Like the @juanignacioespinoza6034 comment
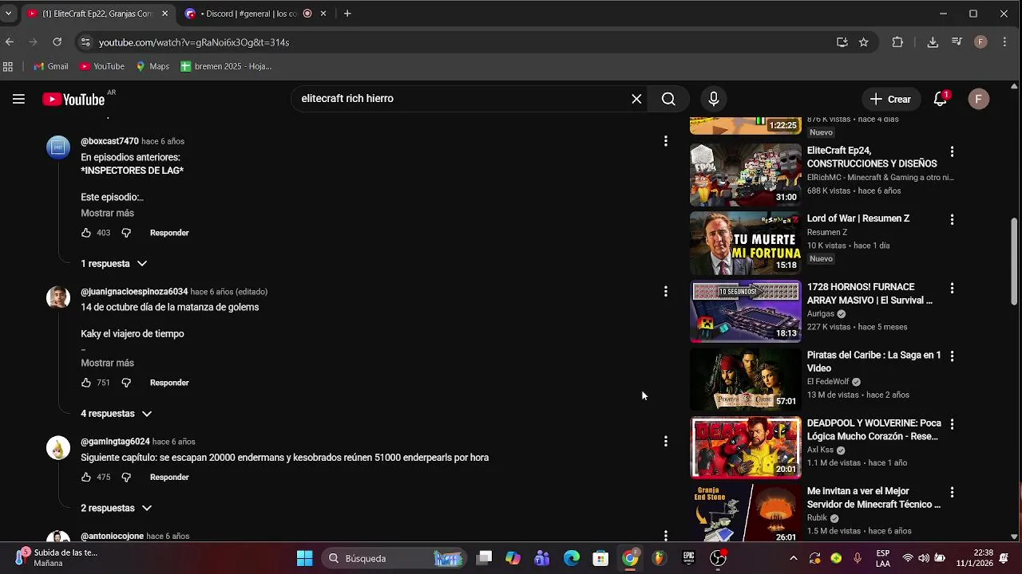1022x574 pixels. [86, 383]
